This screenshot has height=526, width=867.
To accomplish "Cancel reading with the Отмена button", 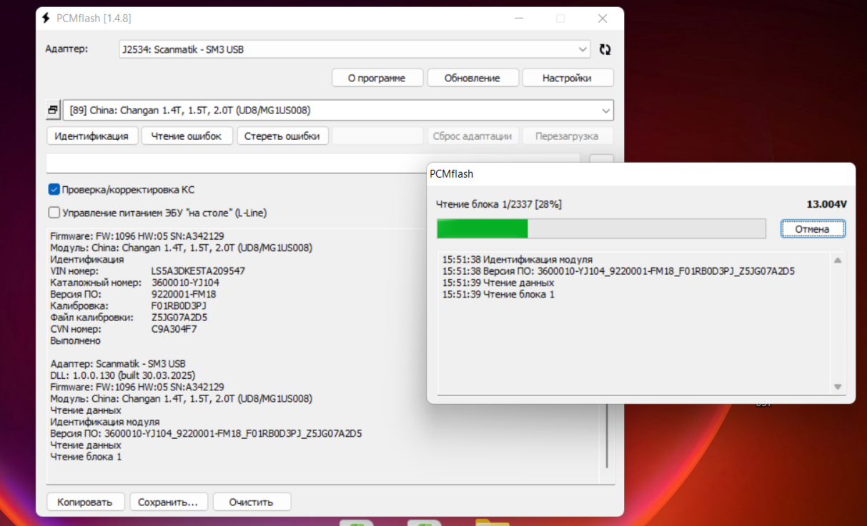I will point(813,229).
